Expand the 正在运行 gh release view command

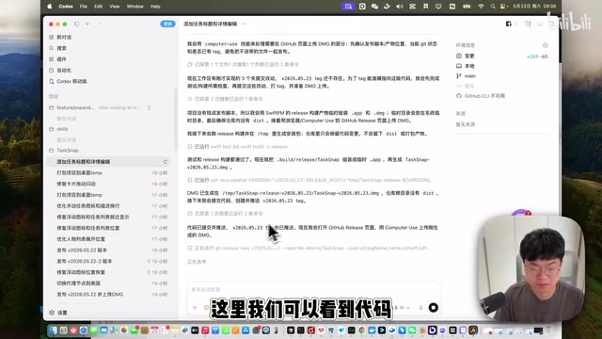[309, 249]
